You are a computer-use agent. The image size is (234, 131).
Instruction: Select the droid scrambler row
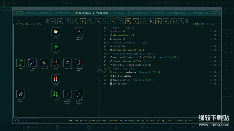162,76
